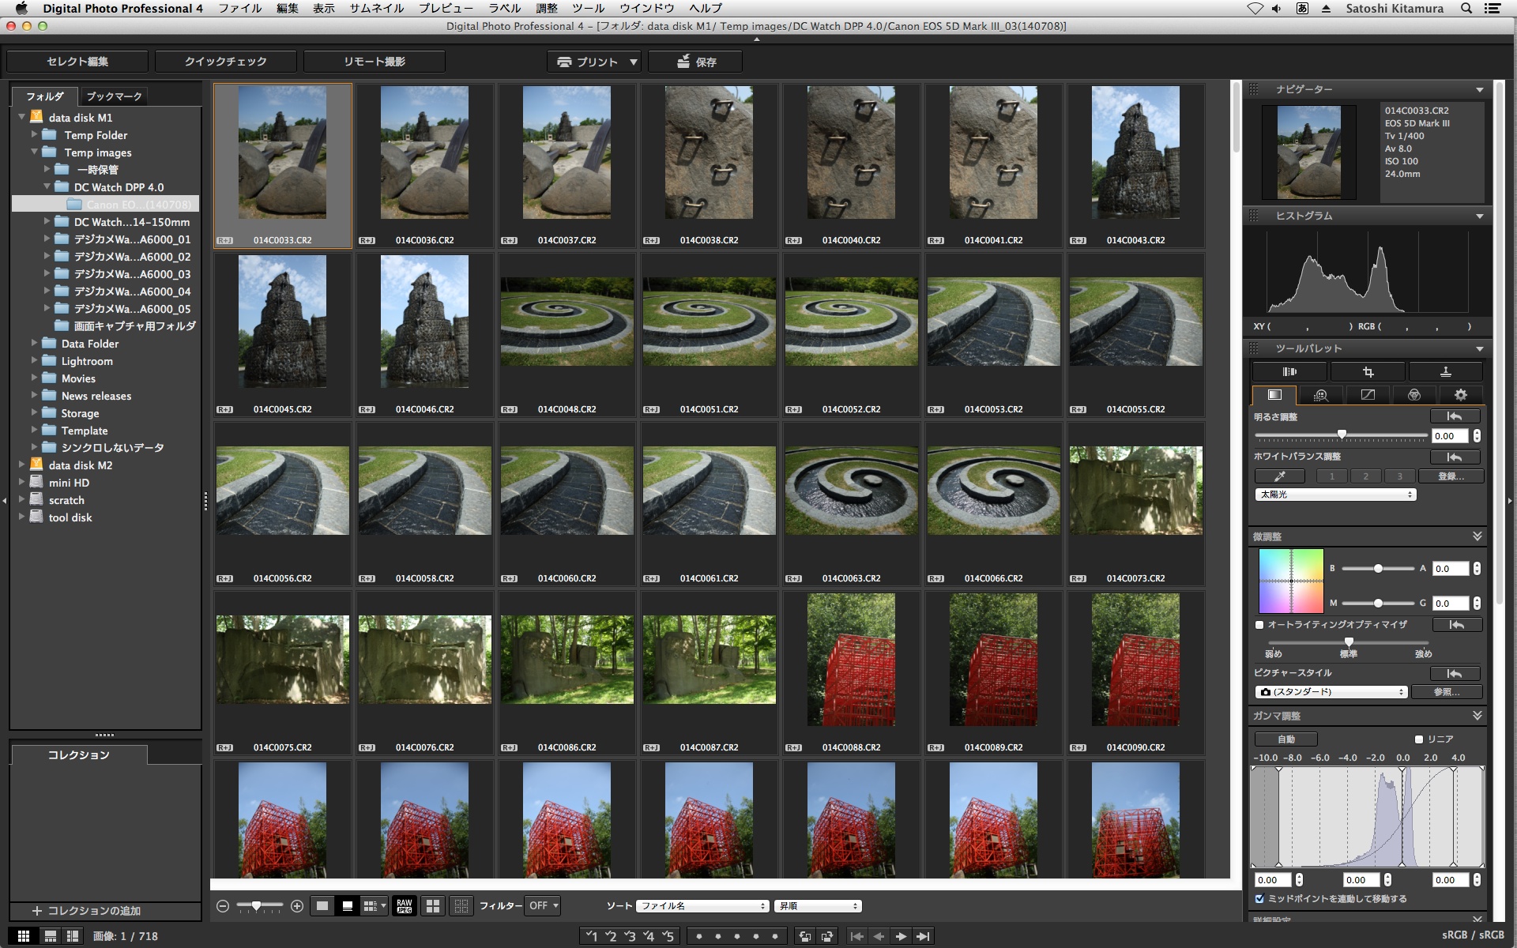1517x948 pixels.
Task: Uncheck the midpoint linked movement checkbox
Action: click(x=1259, y=899)
